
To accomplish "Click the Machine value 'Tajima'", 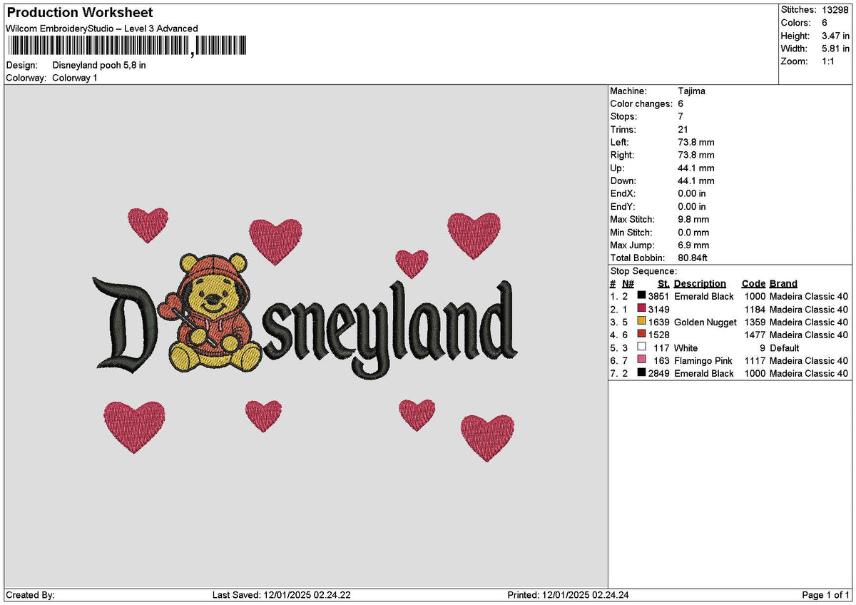I will (x=691, y=91).
